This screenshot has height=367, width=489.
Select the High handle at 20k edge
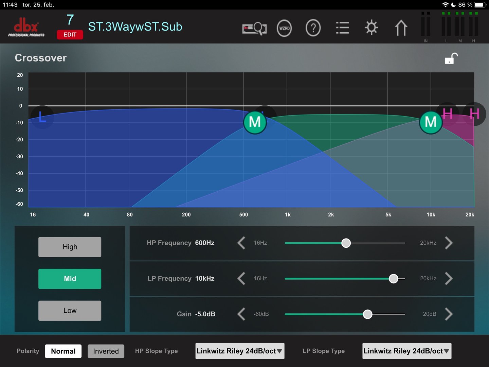tap(474, 114)
